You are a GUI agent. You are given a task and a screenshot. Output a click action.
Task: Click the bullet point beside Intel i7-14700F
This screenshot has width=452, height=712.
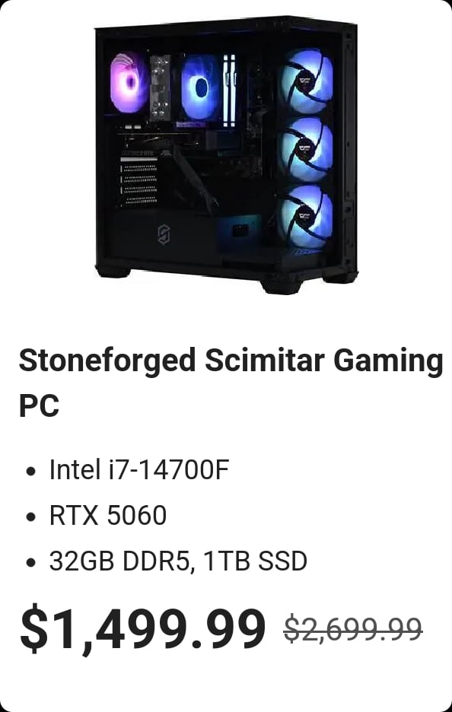(x=31, y=472)
